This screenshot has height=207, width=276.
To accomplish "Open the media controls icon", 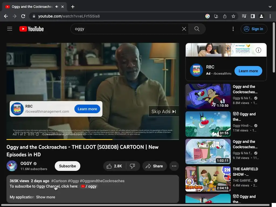I will point(244,16).
